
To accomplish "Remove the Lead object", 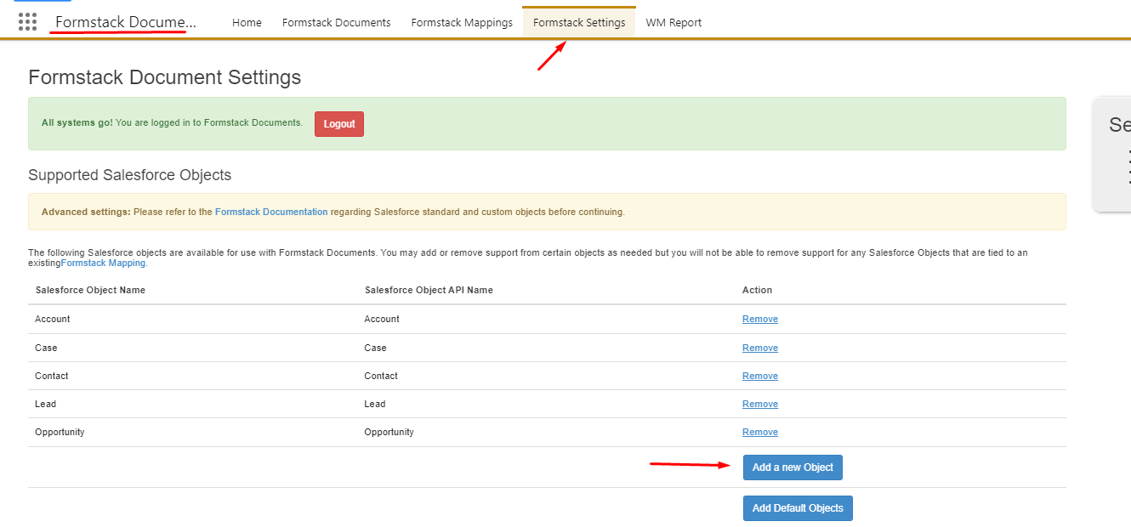I will pyautogui.click(x=759, y=404).
